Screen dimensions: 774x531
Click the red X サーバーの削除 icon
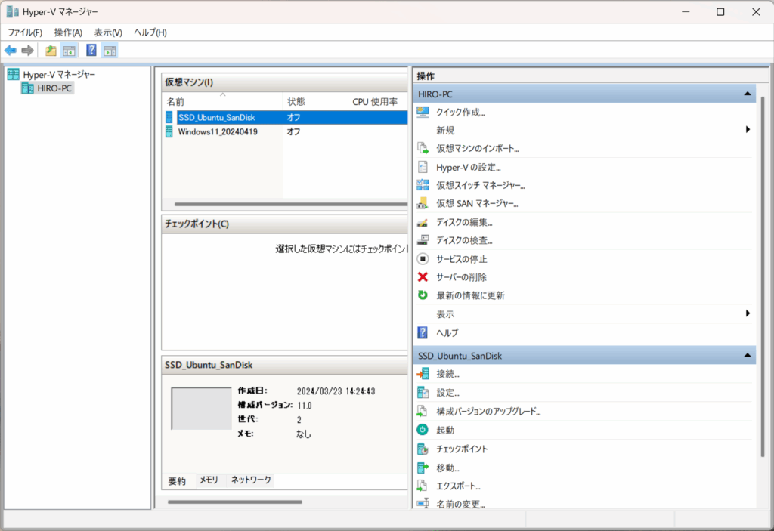tap(423, 277)
